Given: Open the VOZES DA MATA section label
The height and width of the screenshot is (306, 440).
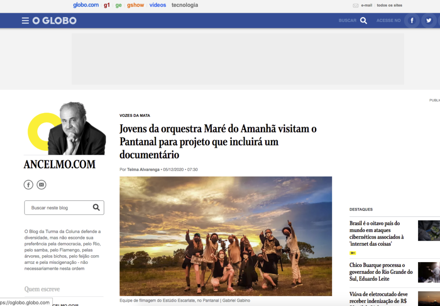Looking at the screenshot, I should tap(134, 115).
